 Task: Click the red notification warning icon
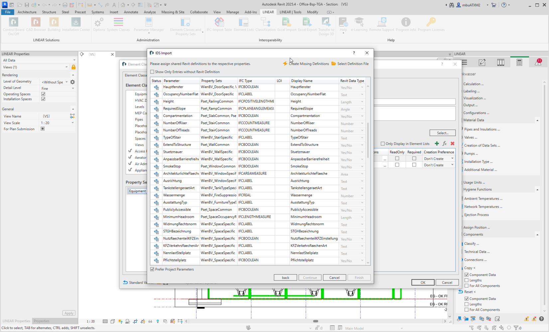538,62
